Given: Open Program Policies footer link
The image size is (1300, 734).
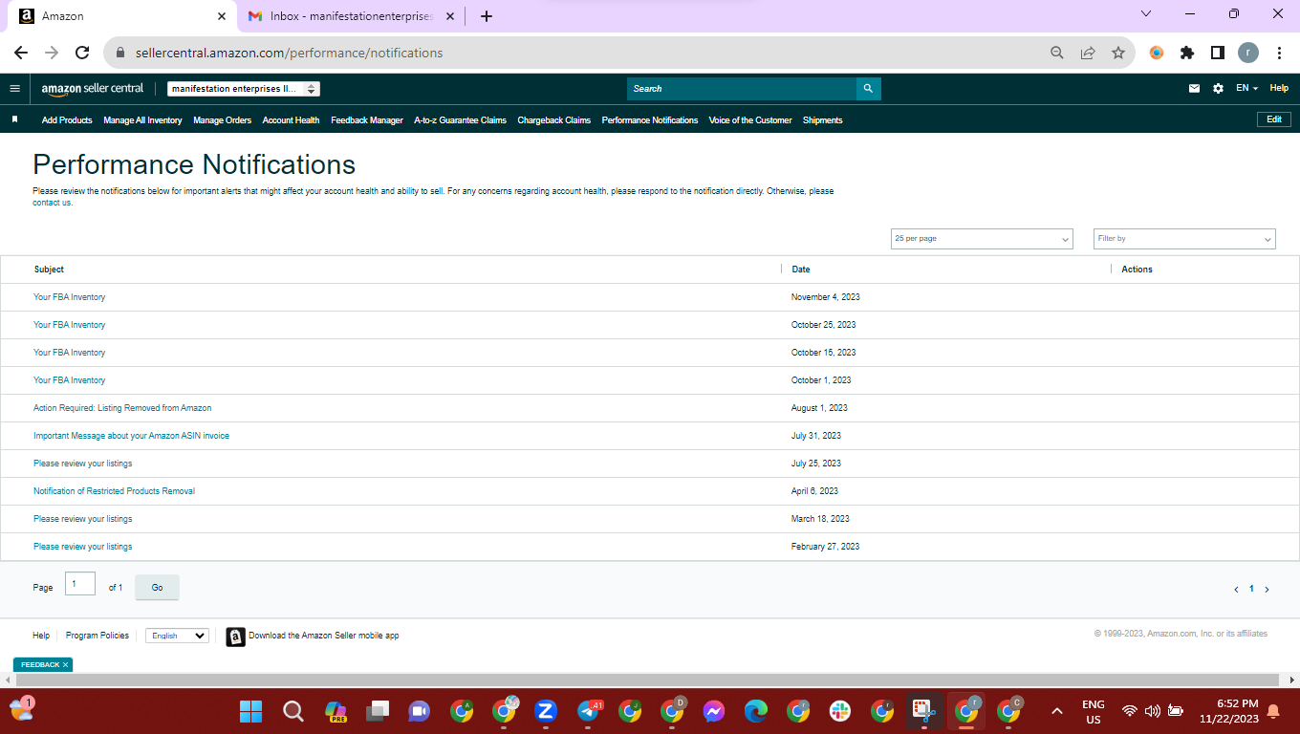Looking at the screenshot, I should [97, 636].
